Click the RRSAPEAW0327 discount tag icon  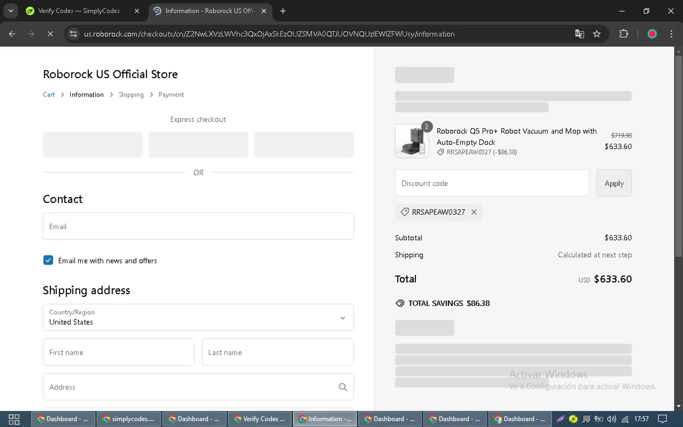coord(404,212)
